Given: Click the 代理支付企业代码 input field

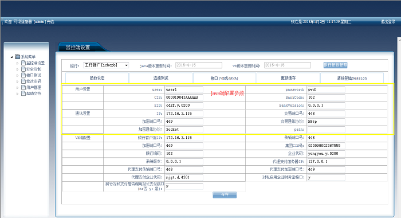Looking at the screenshot, I should pos(184,177).
